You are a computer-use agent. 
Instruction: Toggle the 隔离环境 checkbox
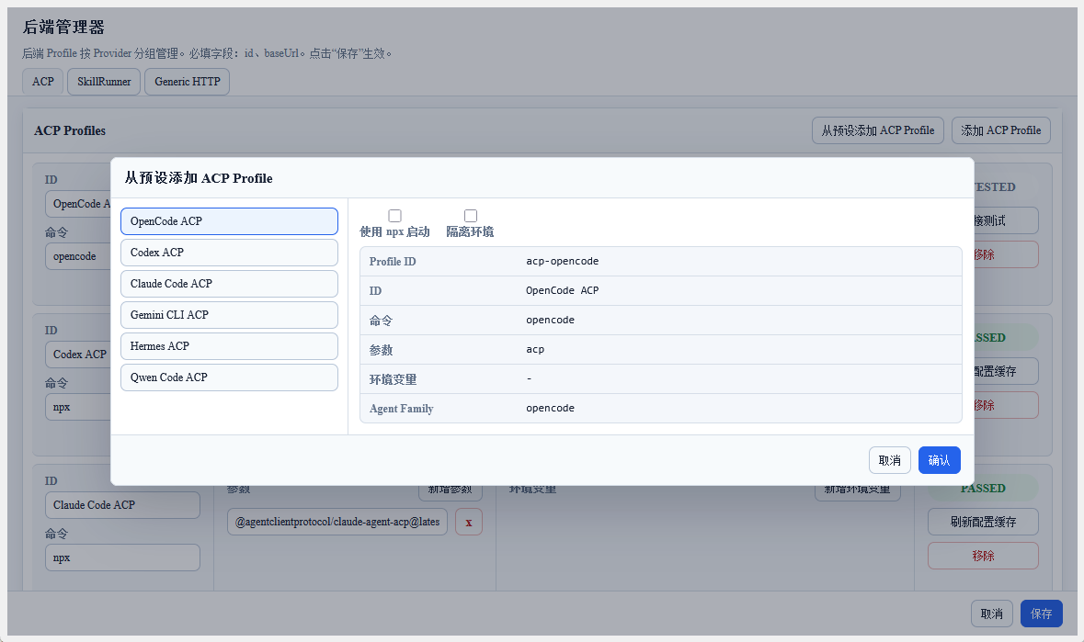point(470,216)
